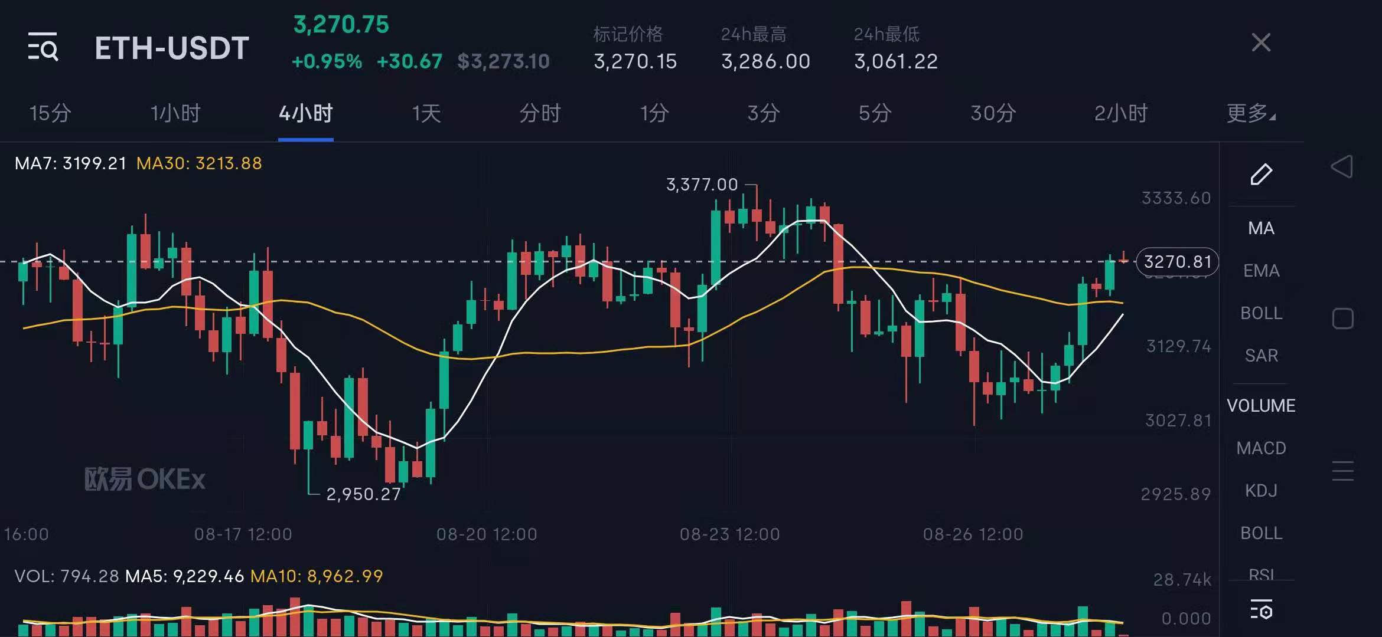Close the chart with the X icon
Screen dimensions: 1382x637
1261,42
